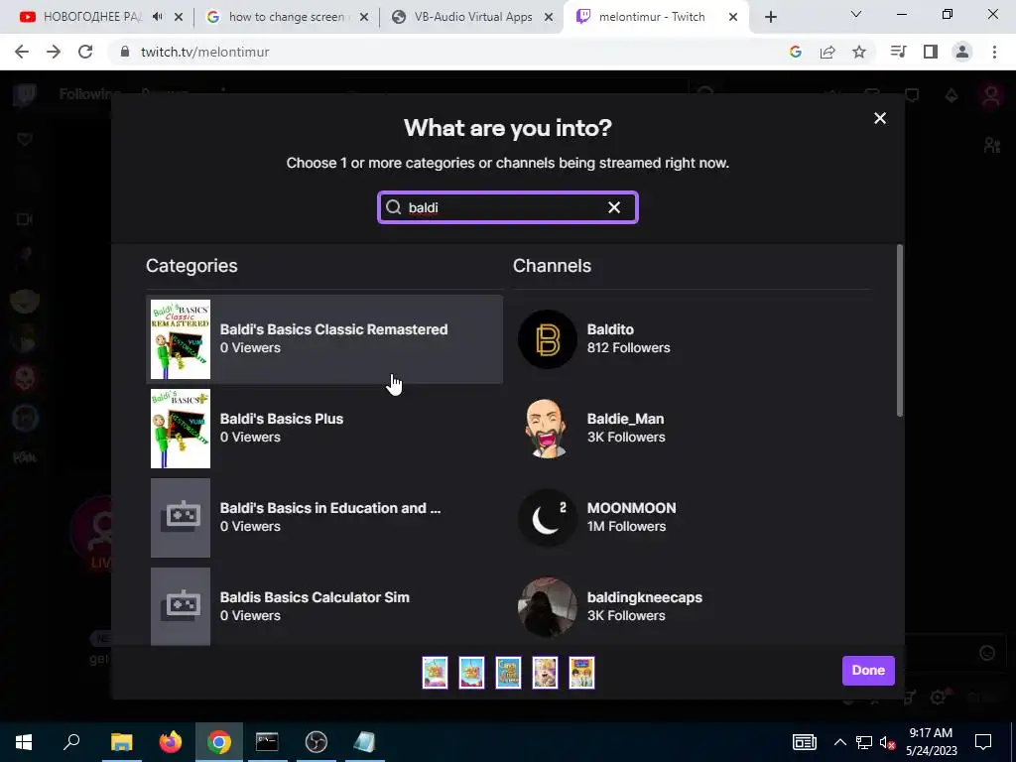
Task: Open File Explorer from the taskbar
Action: coord(121,742)
